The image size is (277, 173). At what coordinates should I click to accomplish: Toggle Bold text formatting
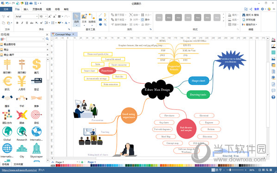[17, 23]
